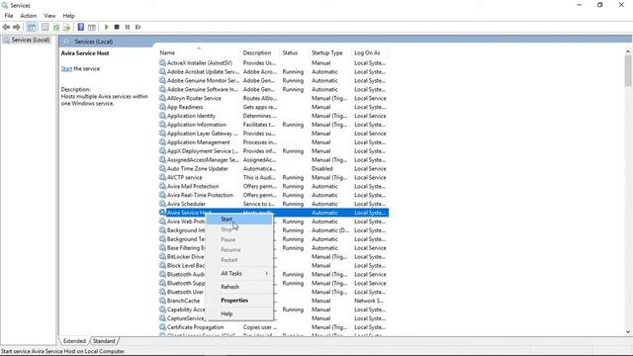633x356 pixels.
Task: Choose Refresh in the context menu
Action: pos(239,287)
